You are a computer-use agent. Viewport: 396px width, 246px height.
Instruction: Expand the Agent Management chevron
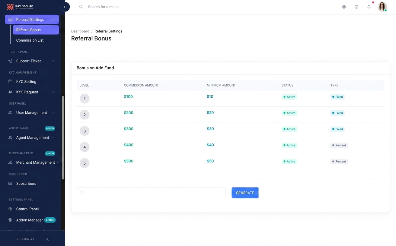pos(53,138)
